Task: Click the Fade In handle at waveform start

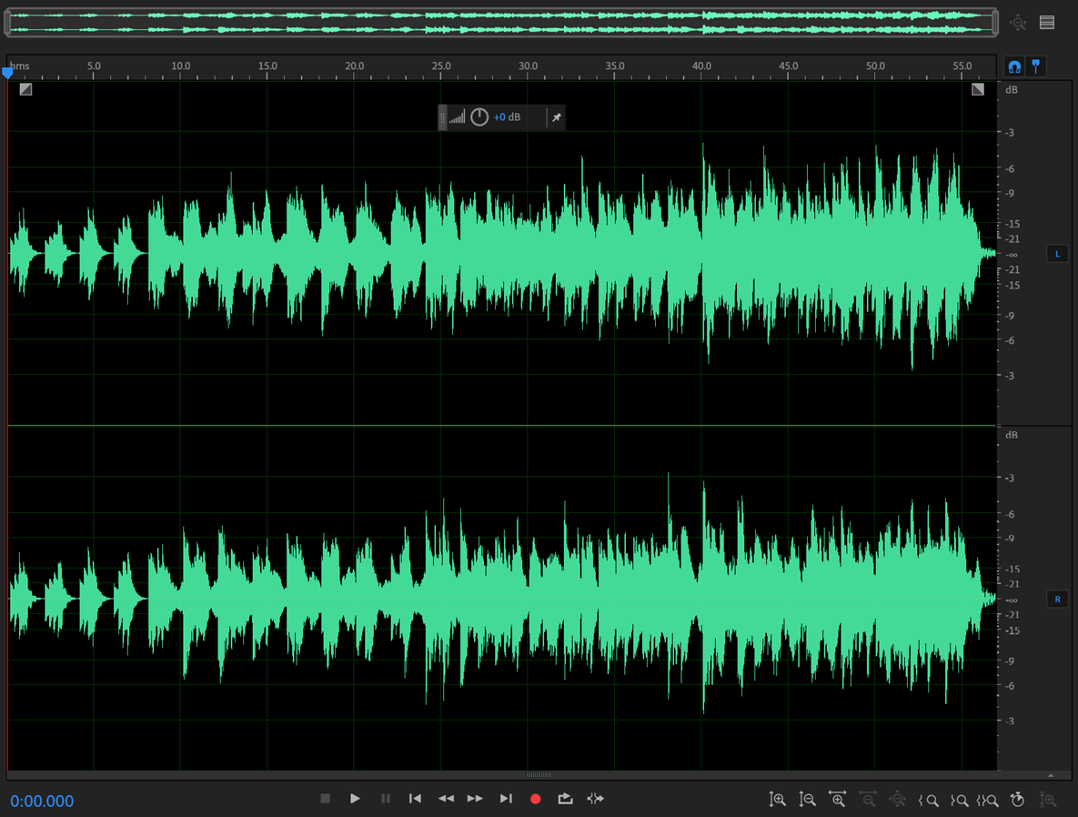Action: (x=25, y=89)
